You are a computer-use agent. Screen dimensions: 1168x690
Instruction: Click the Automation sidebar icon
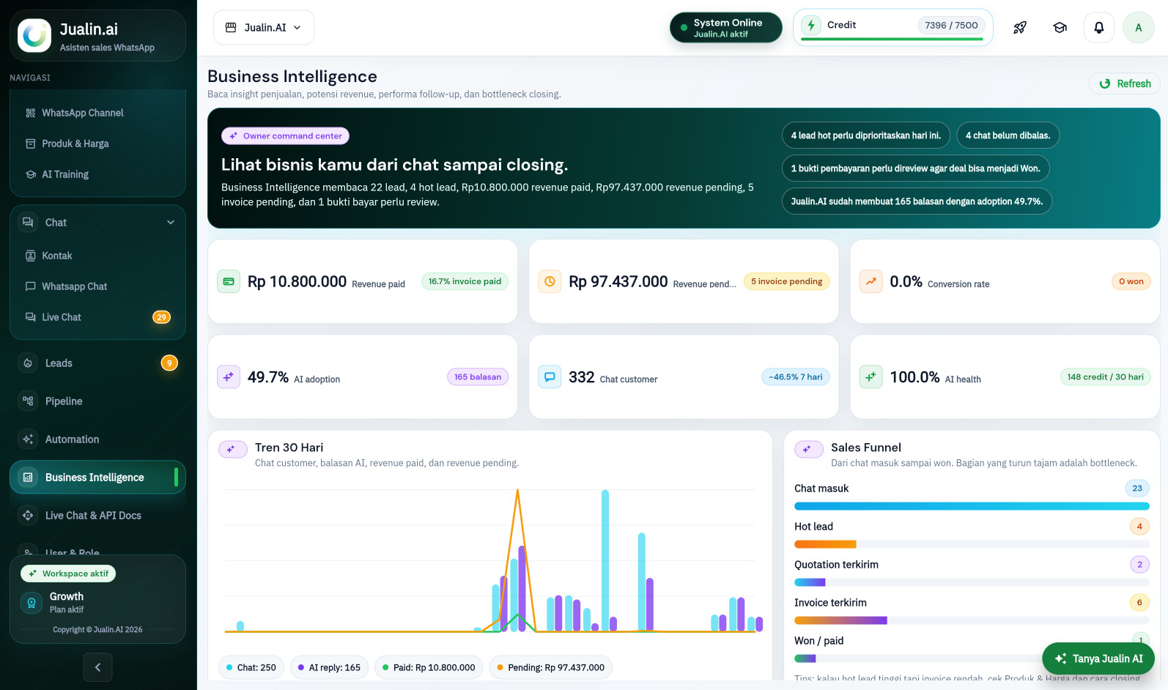(x=28, y=439)
